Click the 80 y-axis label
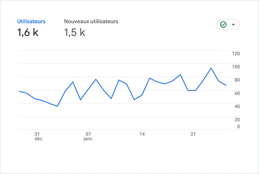The image size is (259, 174). [237, 80]
